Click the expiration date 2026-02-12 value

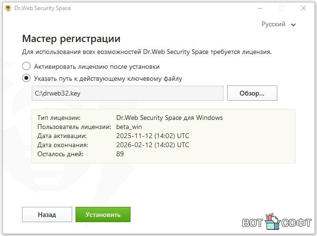(x=153, y=145)
